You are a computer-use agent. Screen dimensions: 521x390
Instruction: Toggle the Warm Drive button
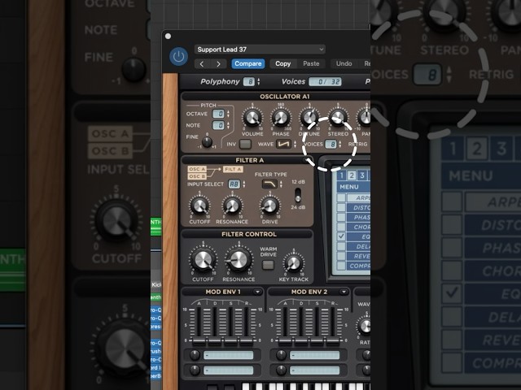(268, 265)
